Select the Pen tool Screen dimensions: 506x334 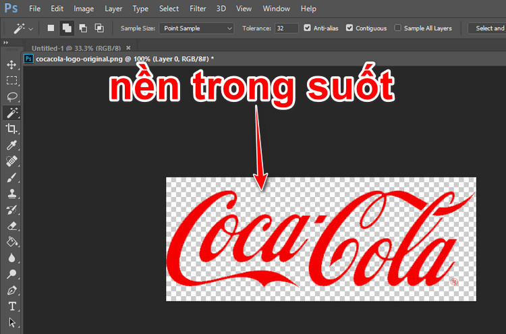11,290
